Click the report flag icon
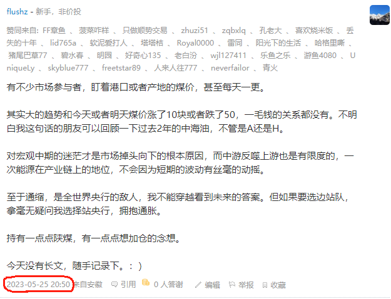391x299 pixels. click(232, 285)
